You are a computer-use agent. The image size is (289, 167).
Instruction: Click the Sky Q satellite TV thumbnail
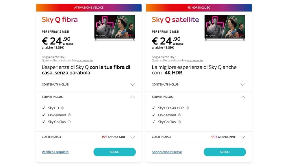225,28
